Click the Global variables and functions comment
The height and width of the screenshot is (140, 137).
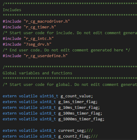[x=37, y=73]
